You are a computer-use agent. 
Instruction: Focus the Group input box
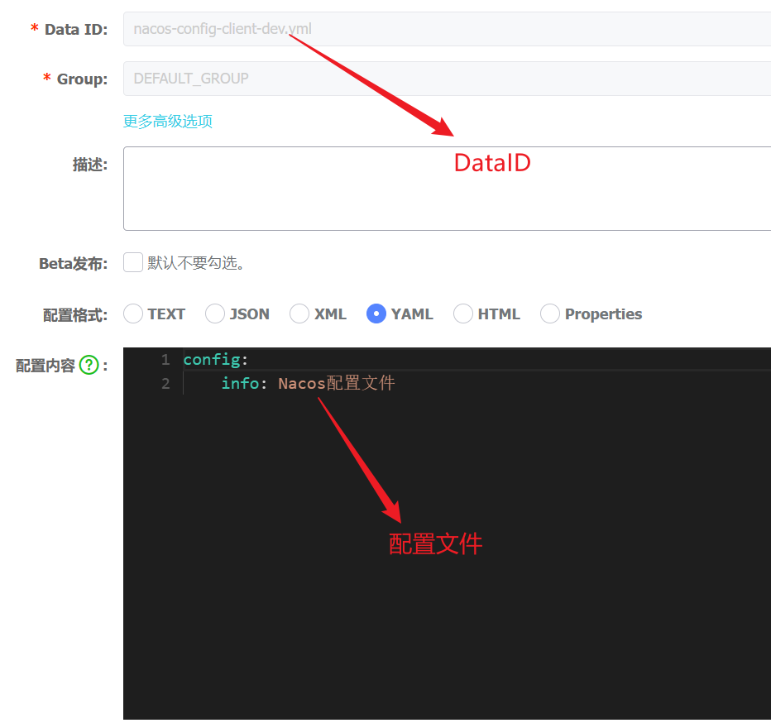pos(447,79)
